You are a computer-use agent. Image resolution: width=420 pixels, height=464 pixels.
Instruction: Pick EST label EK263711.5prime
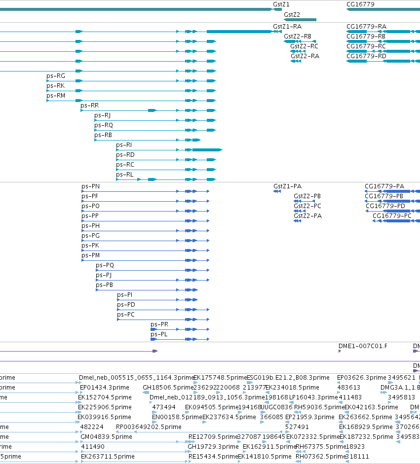[x=108, y=457]
